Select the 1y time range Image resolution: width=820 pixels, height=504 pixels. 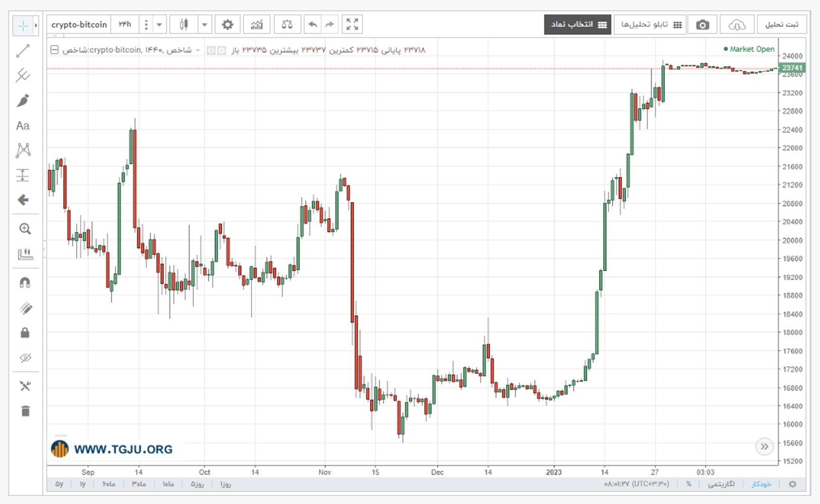[83, 484]
